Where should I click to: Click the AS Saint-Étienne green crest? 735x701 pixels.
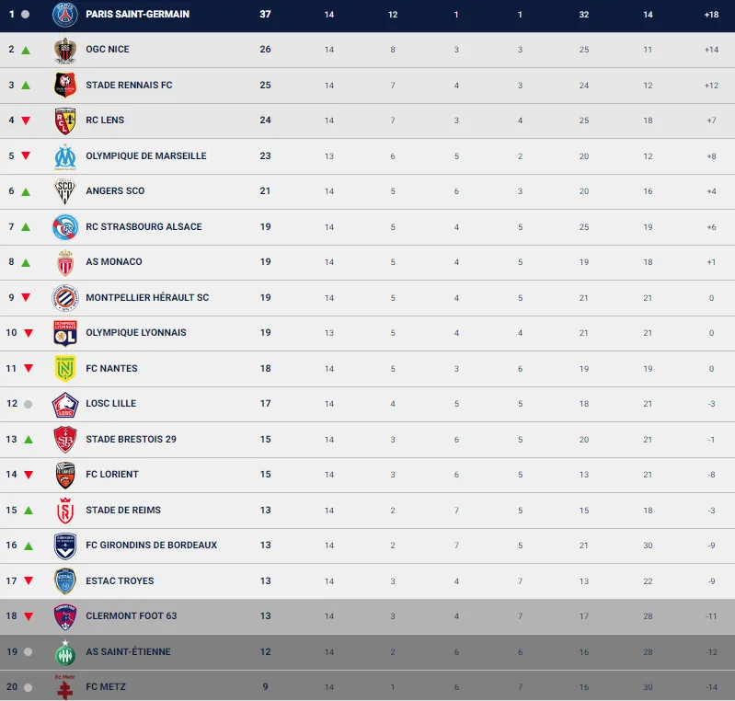coord(64,652)
